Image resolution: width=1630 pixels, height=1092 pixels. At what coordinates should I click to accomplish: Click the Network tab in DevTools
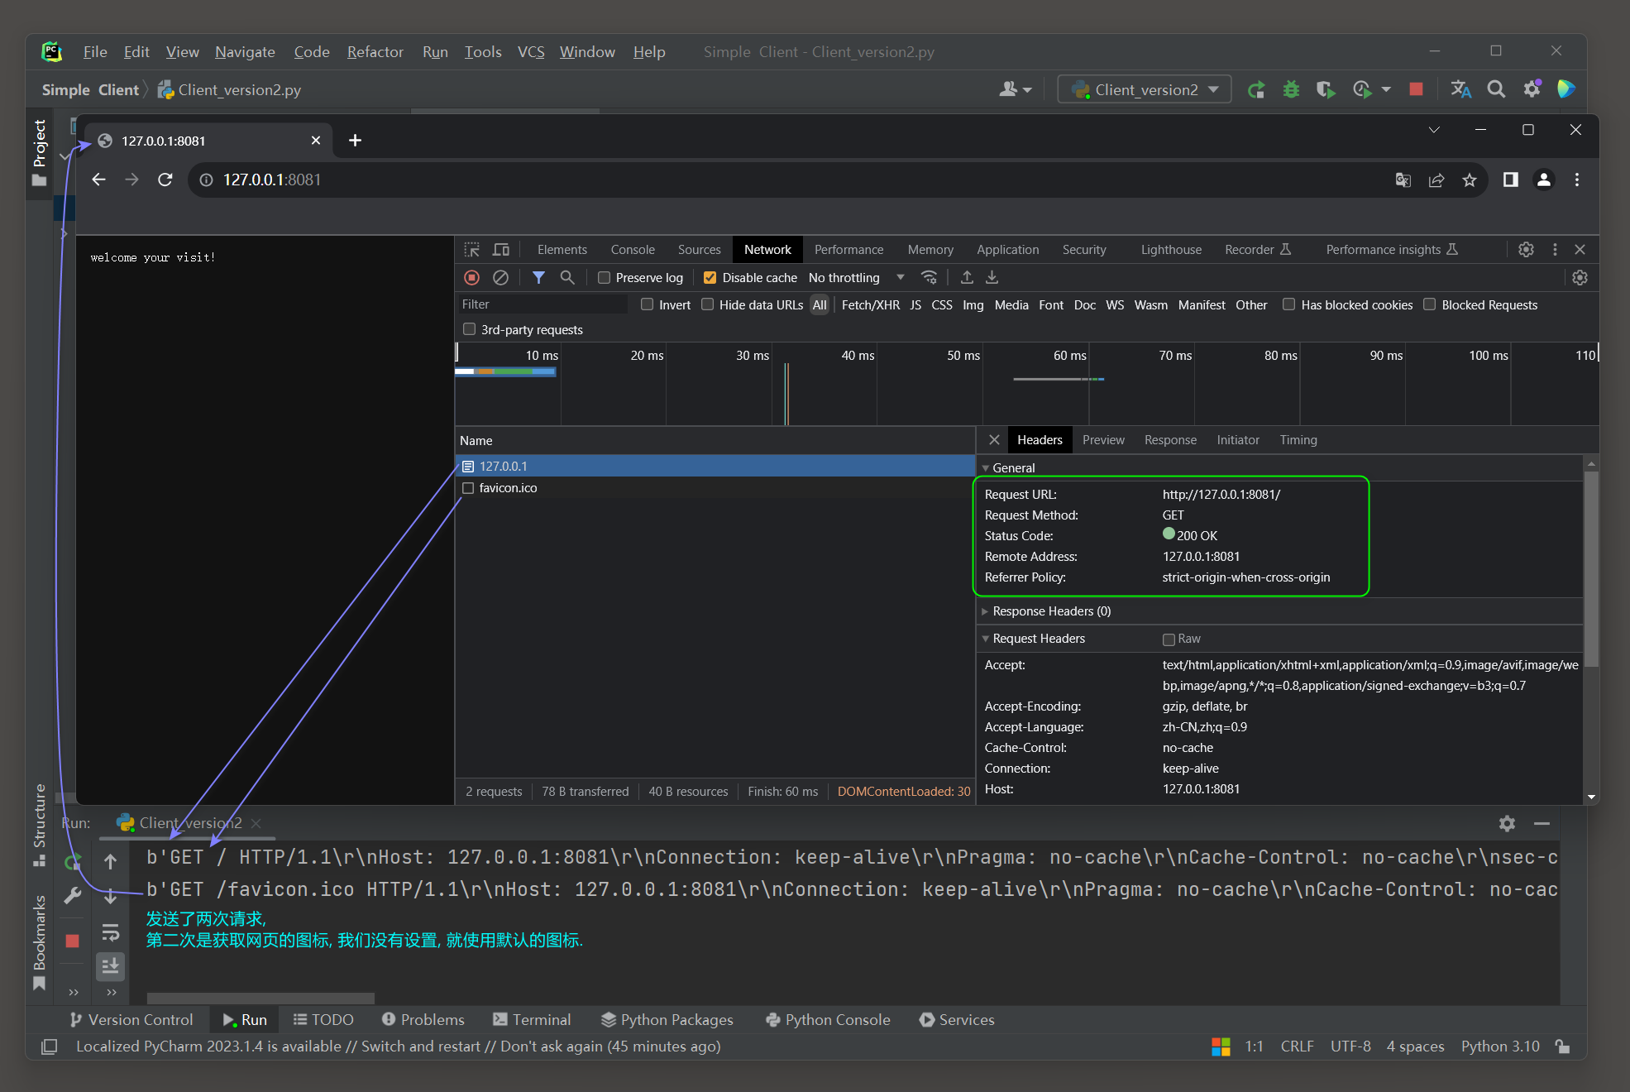tap(767, 249)
